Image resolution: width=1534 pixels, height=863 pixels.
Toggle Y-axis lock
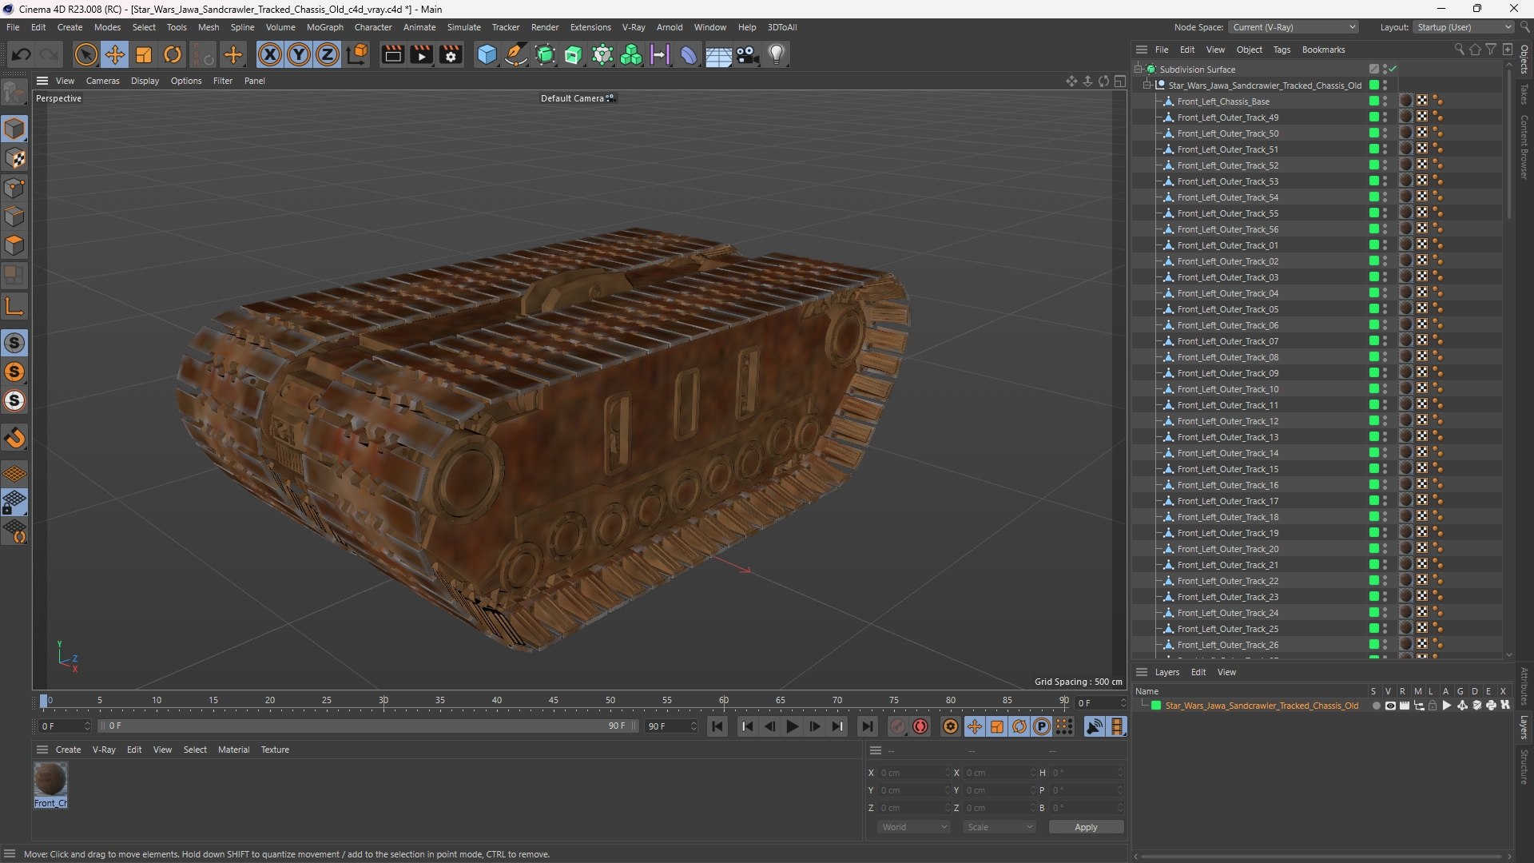(x=299, y=54)
